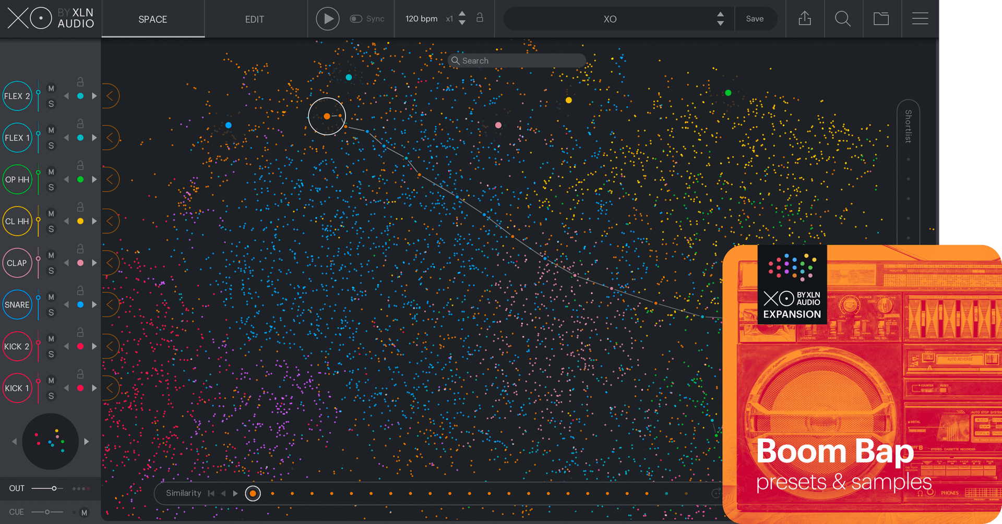Expand the OP HH channel chevron

(110, 179)
